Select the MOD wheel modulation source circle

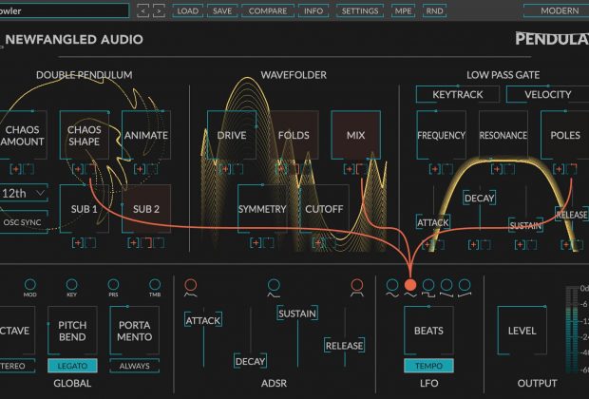click(x=30, y=284)
